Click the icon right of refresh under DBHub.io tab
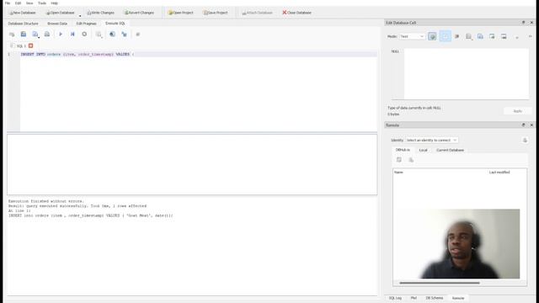539x303 pixels. coord(411,160)
